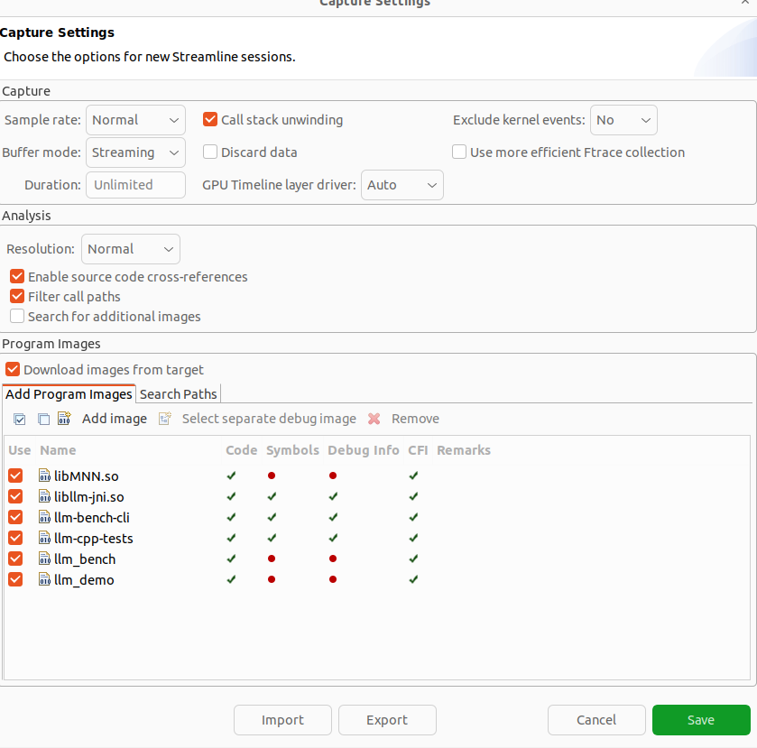Image resolution: width=757 pixels, height=748 pixels.
Task: Click the llm-cpp-tests file icon
Action: [x=44, y=538]
